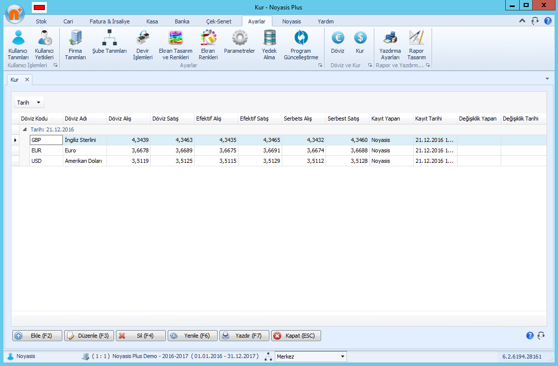Click Serbest Satış value 3,5128

tap(347, 161)
